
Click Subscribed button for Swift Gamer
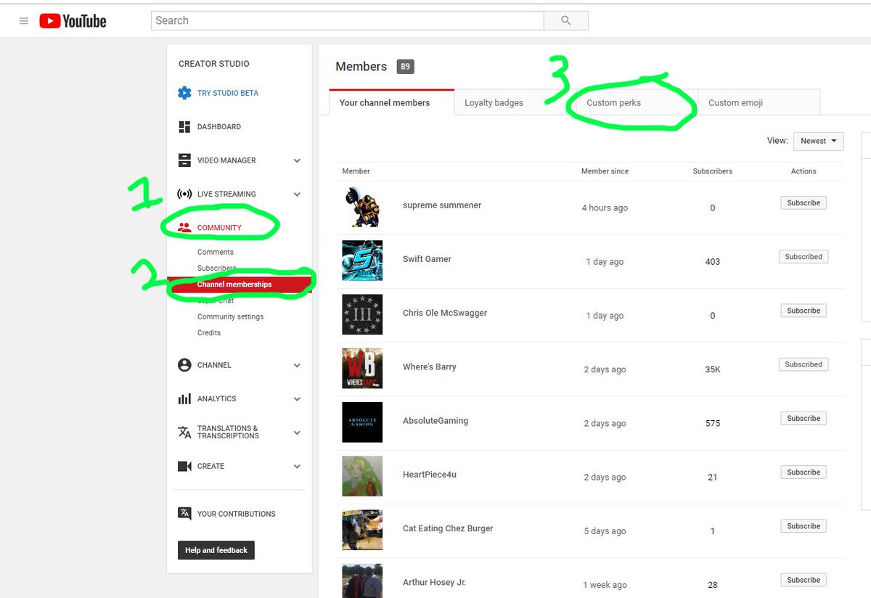click(803, 257)
